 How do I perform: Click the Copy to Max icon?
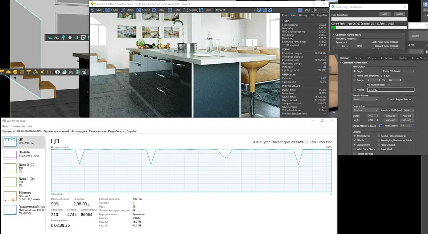pyautogui.click(x=107, y=10)
